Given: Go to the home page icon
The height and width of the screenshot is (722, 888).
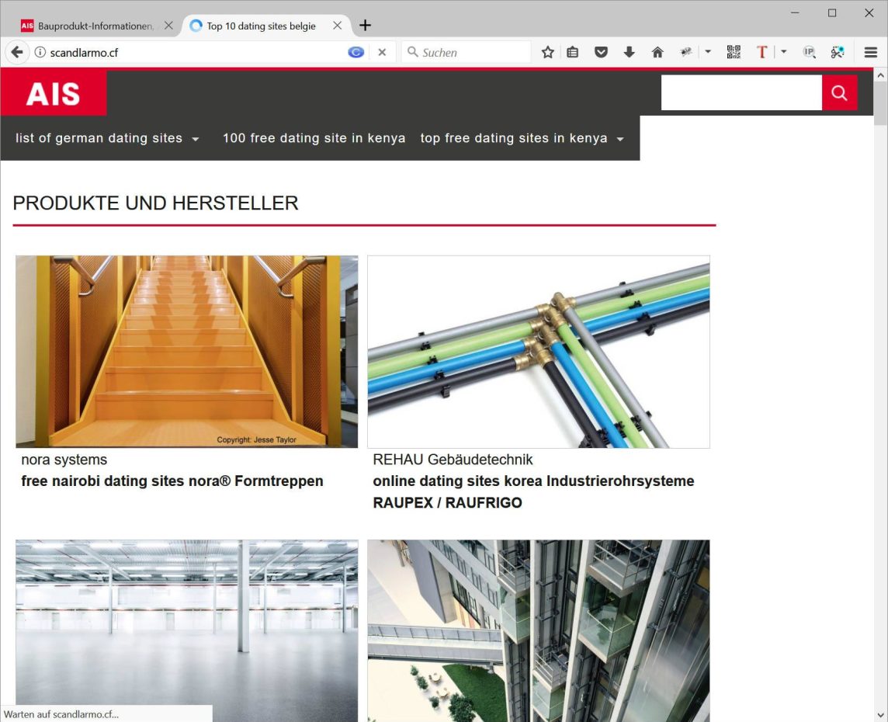Looking at the screenshot, I should coord(657,52).
